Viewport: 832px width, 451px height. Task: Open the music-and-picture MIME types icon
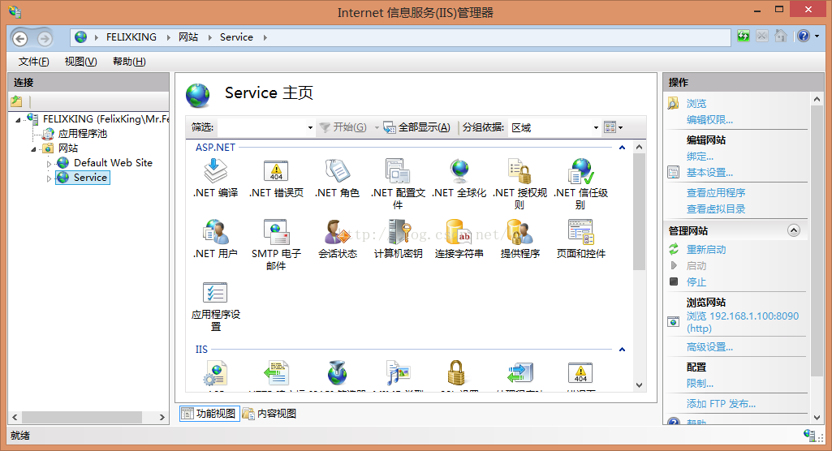pyautogui.click(x=398, y=373)
